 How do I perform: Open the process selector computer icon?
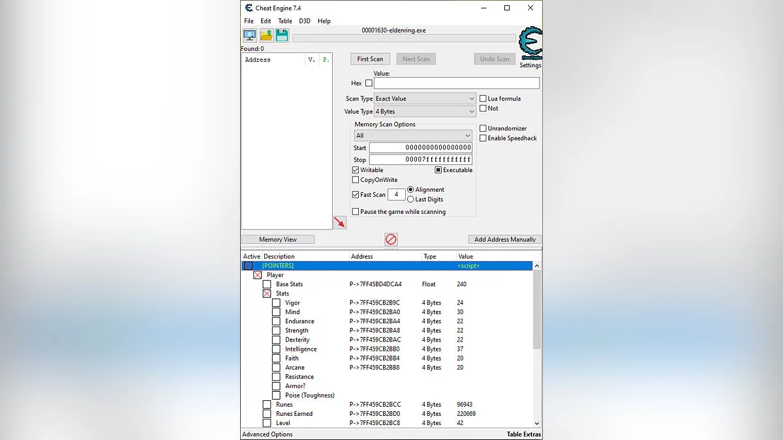click(x=249, y=35)
